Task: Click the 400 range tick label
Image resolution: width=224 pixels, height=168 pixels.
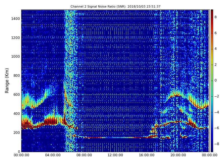Action: 17,114
